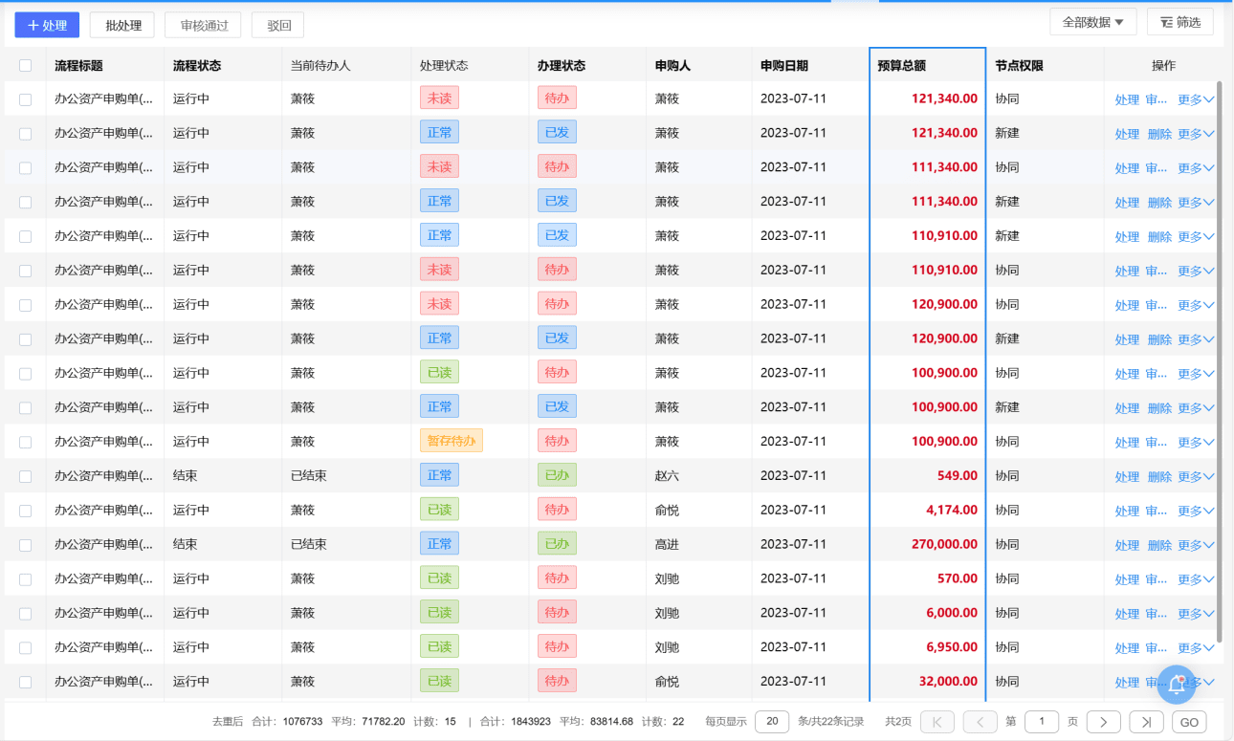
Task: Toggle the select-all checkbox in the table header
Action: point(26,66)
